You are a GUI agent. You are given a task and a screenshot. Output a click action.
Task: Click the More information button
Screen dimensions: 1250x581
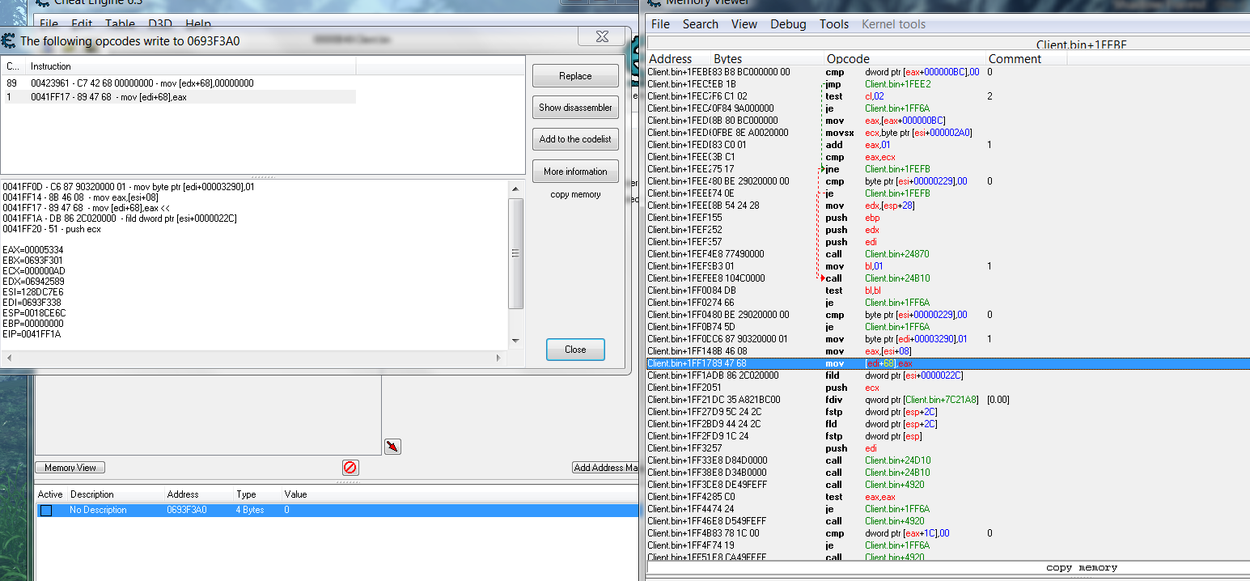point(575,172)
